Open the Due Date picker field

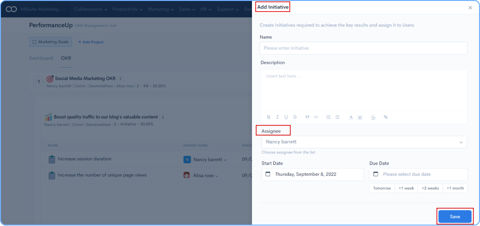pos(418,174)
